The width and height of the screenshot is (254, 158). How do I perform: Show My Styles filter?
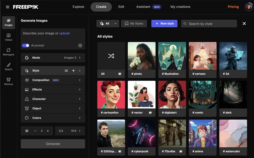click(x=134, y=24)
